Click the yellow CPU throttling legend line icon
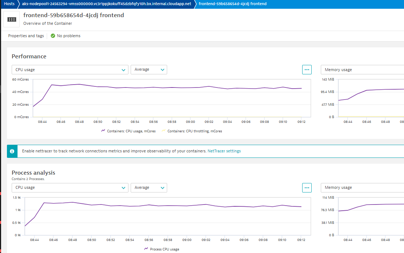The image size is (404, 253). [x=163, y=131]
